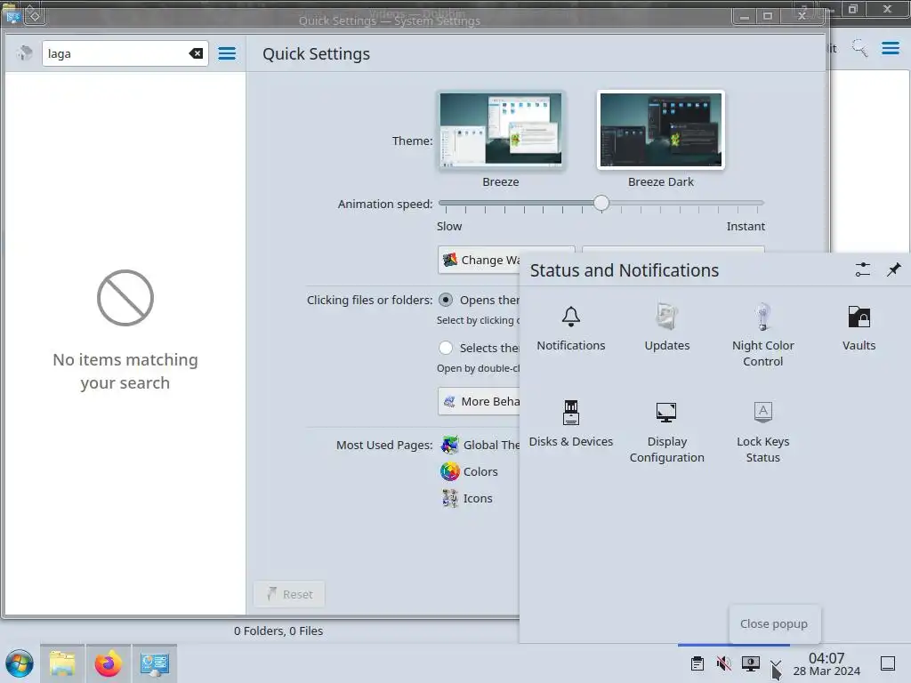The image size is (911, 683).
Task: Click the clock showing 04:07
Action: (x=826, y=663)
